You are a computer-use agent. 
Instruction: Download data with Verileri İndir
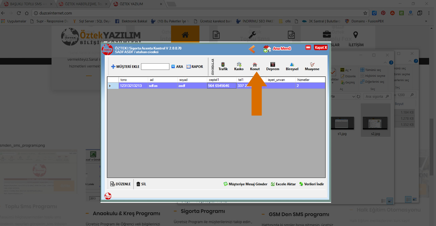(311, 184)
